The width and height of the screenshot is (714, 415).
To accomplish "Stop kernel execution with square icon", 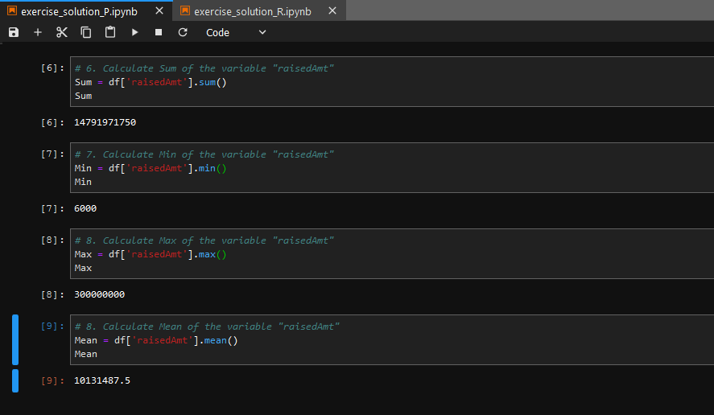I will pos(159,32).
